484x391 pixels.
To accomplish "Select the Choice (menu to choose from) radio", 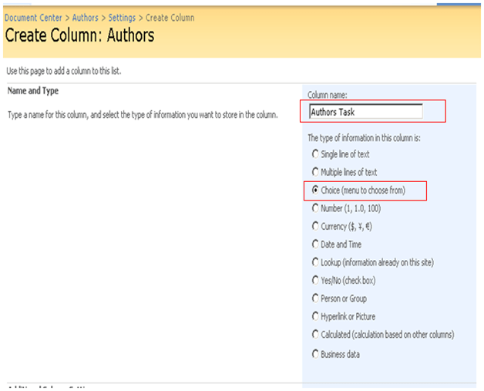I will coord(314,190).
